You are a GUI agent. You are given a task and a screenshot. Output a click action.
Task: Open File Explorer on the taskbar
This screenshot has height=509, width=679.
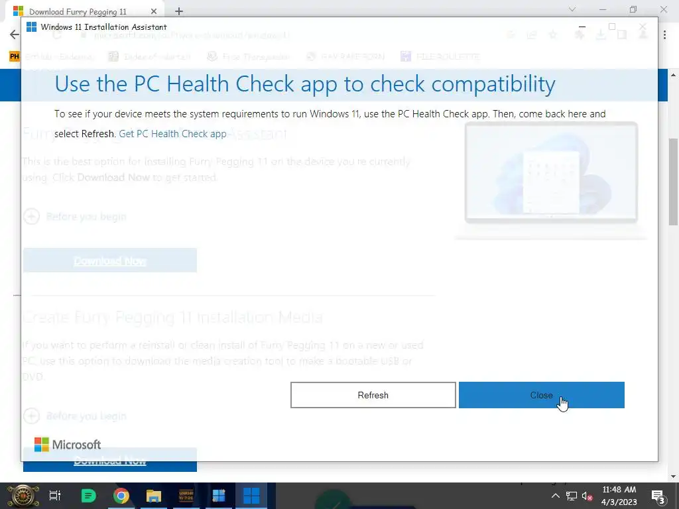154,496
